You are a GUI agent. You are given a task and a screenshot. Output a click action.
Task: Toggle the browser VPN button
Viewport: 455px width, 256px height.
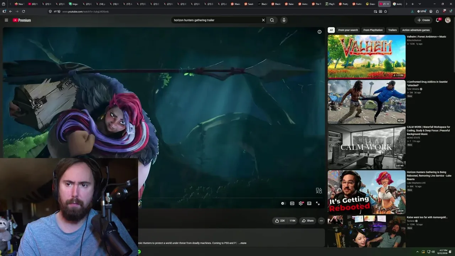point(422,11)
